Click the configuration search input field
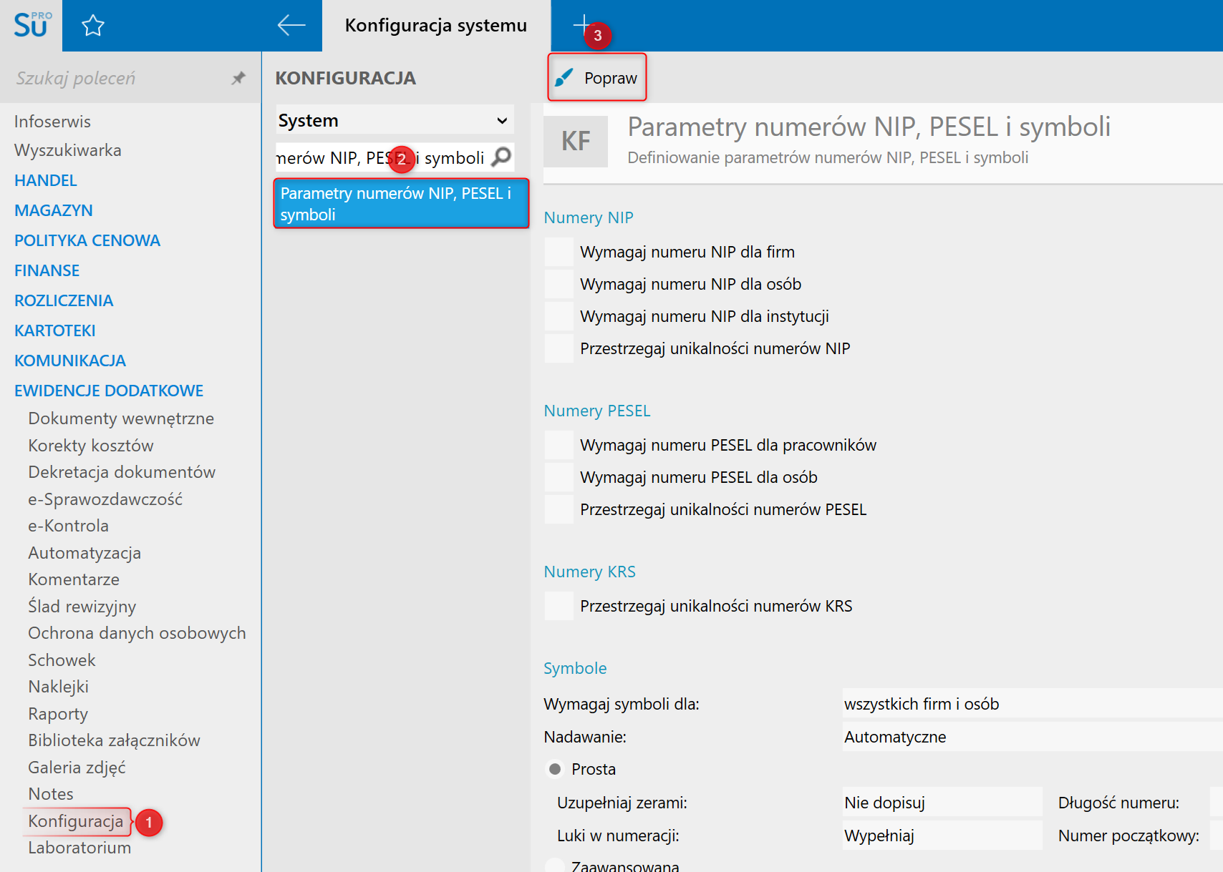Image resolution: width=1223 pixels, height=872 pixels. 383,157
